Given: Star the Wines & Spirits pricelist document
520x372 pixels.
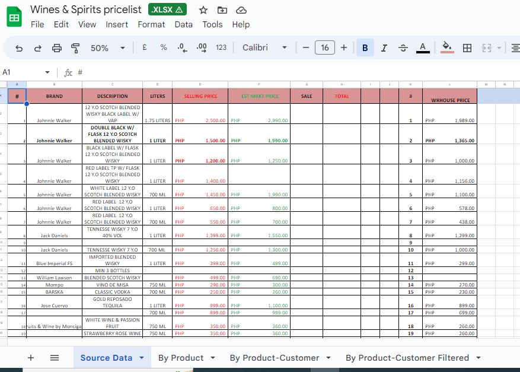Looking at the screenshot, I should (203, 10).
